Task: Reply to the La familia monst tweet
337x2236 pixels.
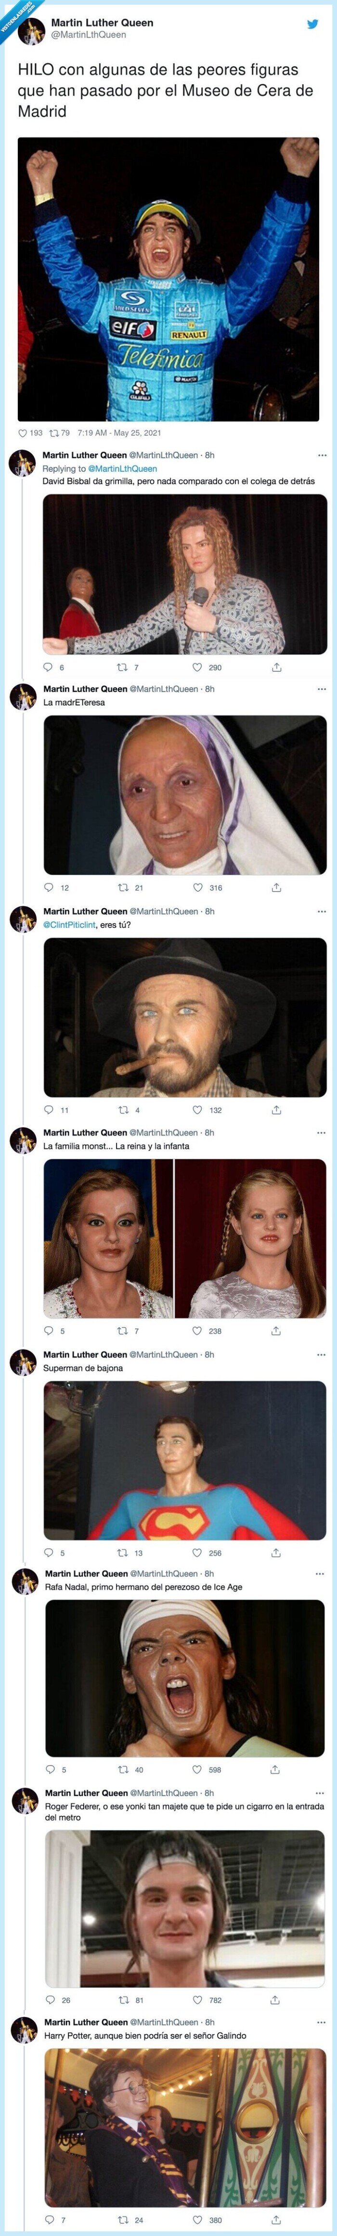Action: pos(50,1331)
